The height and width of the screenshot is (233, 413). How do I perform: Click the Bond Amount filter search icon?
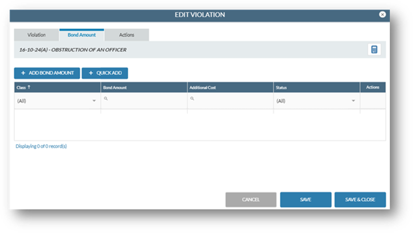(105, 99)
